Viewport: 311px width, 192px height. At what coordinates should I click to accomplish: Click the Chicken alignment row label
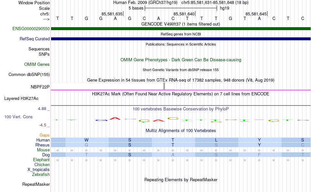pyautogui.click(x=42, y=164)
